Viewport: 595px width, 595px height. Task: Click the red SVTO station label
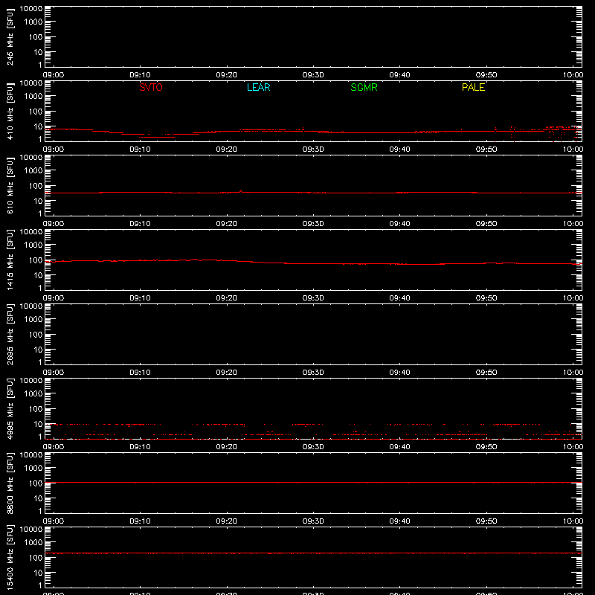pos(151,87)
